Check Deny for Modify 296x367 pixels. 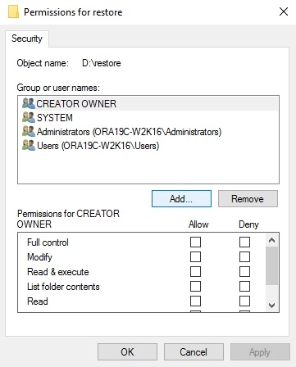point(244,257)
